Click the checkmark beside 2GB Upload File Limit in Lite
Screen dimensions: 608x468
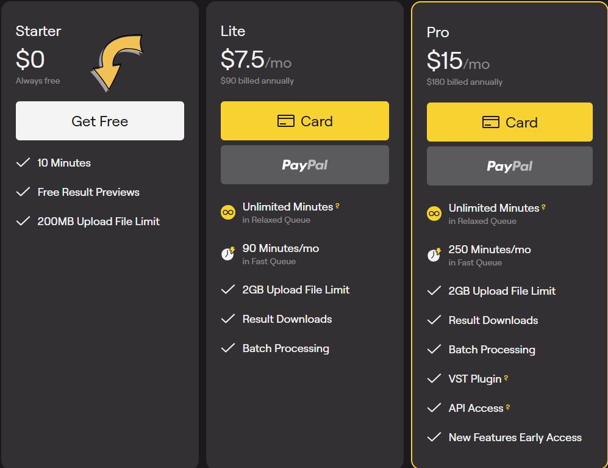pos(228,289)
